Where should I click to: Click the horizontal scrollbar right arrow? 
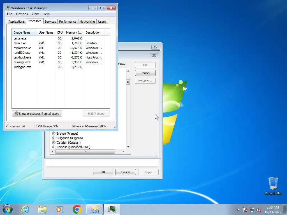tap(123, 151)
